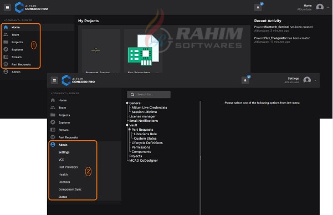The height and width of the screenshot is (215, 333).
Task: Collapse the General tree node
Action: click(x=127, y=103)
